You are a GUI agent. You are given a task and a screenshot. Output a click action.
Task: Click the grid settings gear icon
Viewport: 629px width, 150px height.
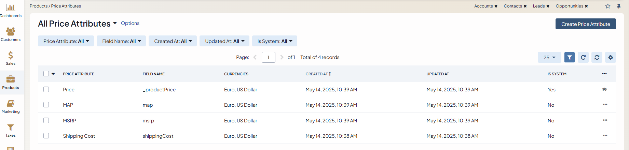coord(610,57)
